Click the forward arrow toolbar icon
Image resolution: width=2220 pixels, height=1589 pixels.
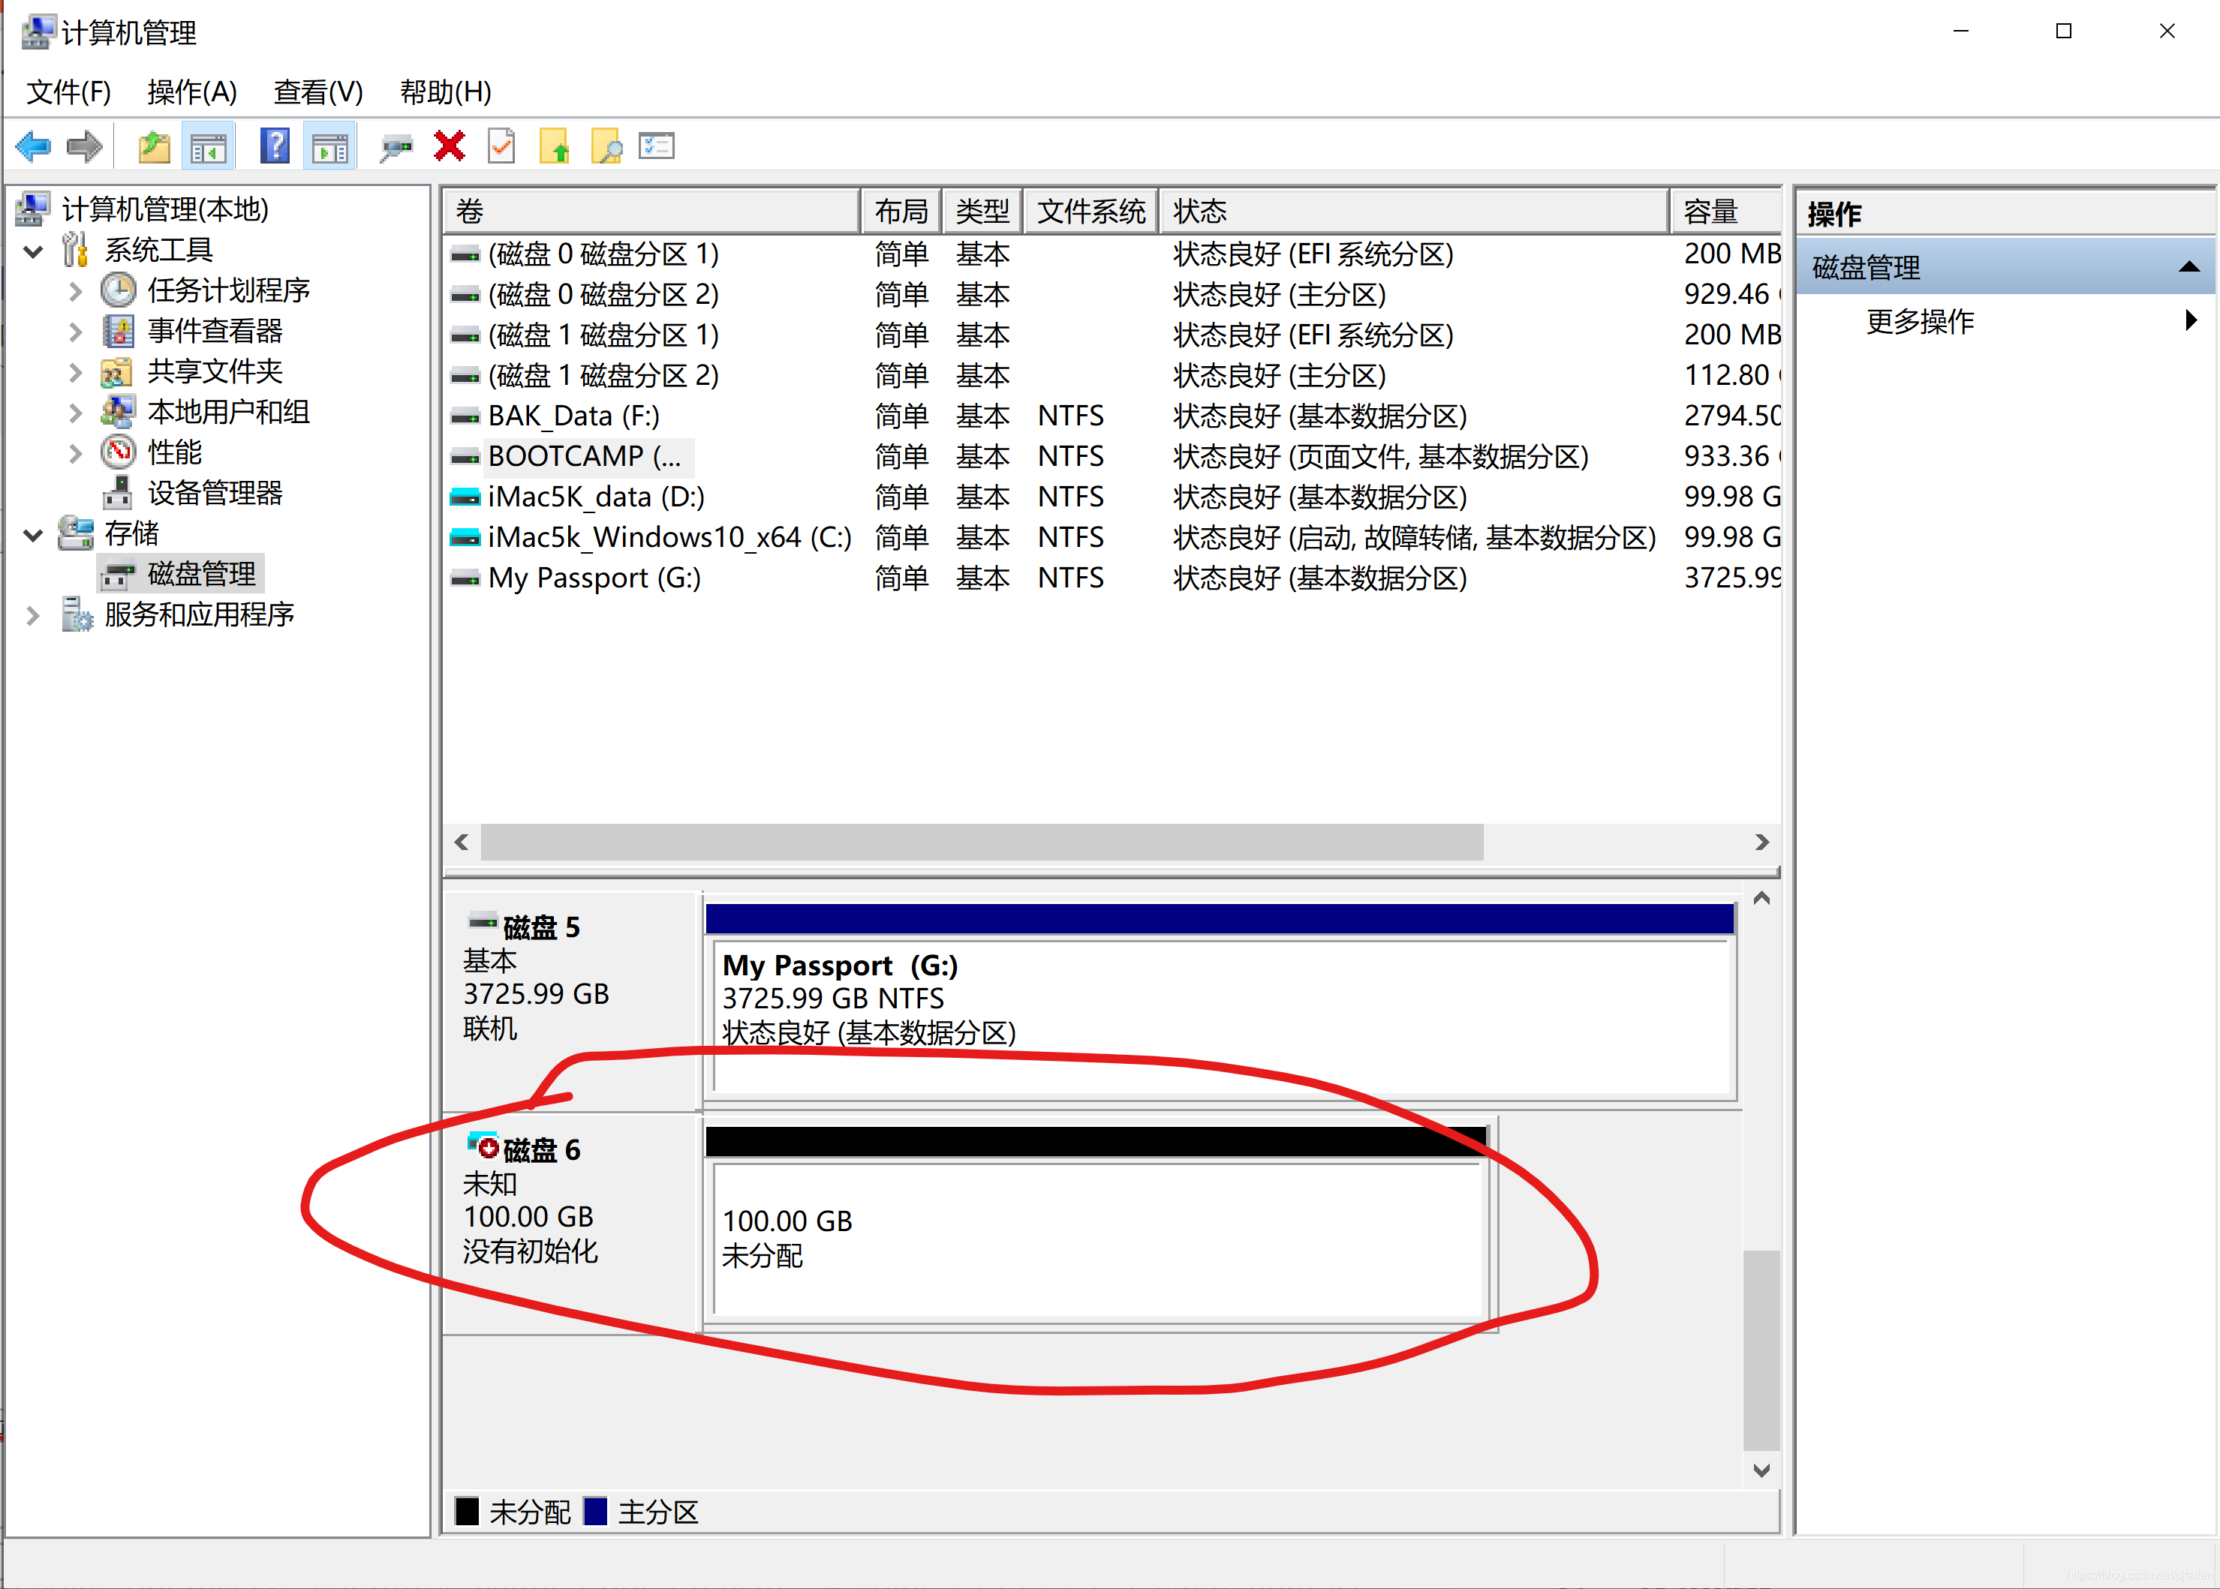tap(85, 147)
